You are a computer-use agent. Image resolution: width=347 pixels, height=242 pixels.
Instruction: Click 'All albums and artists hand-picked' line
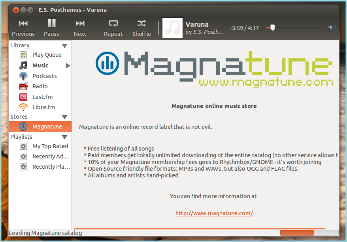(x=133, y=175)
